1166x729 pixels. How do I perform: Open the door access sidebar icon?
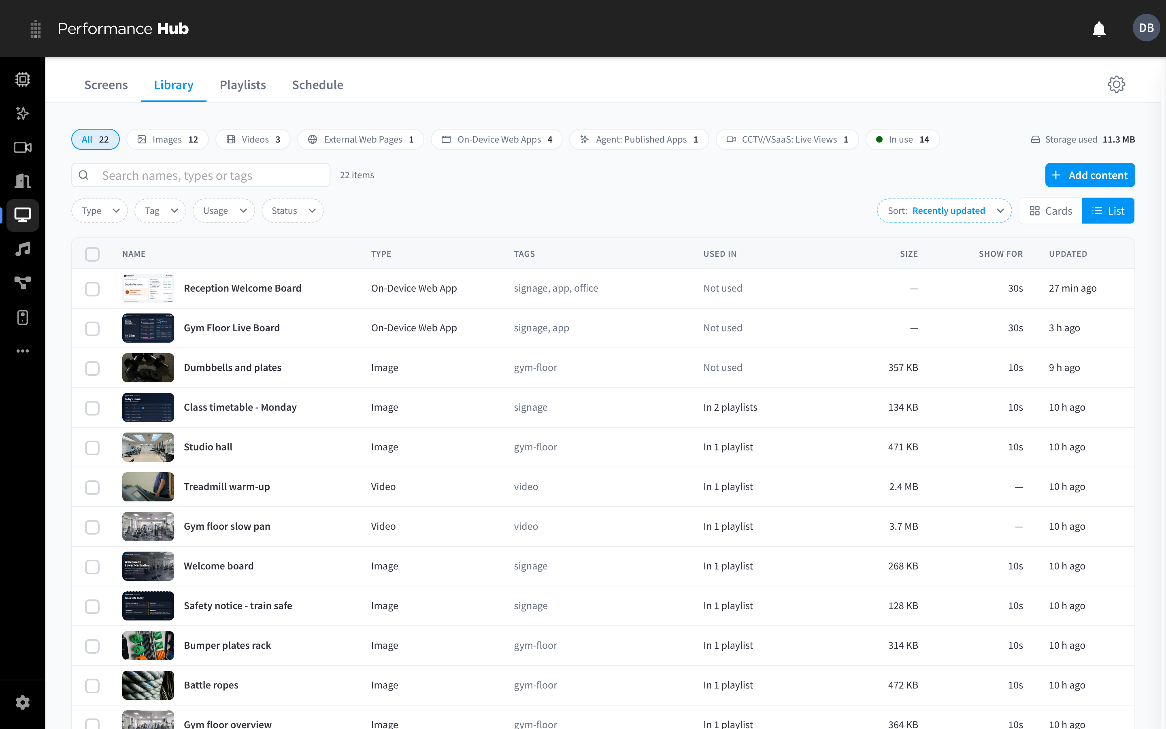point(23,181)
